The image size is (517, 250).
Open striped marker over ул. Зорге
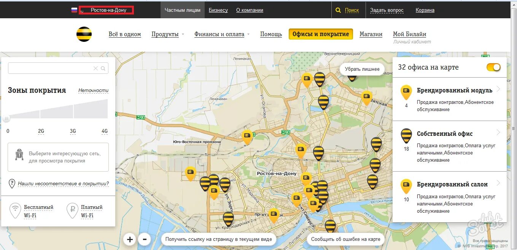(x=225, y=185)
